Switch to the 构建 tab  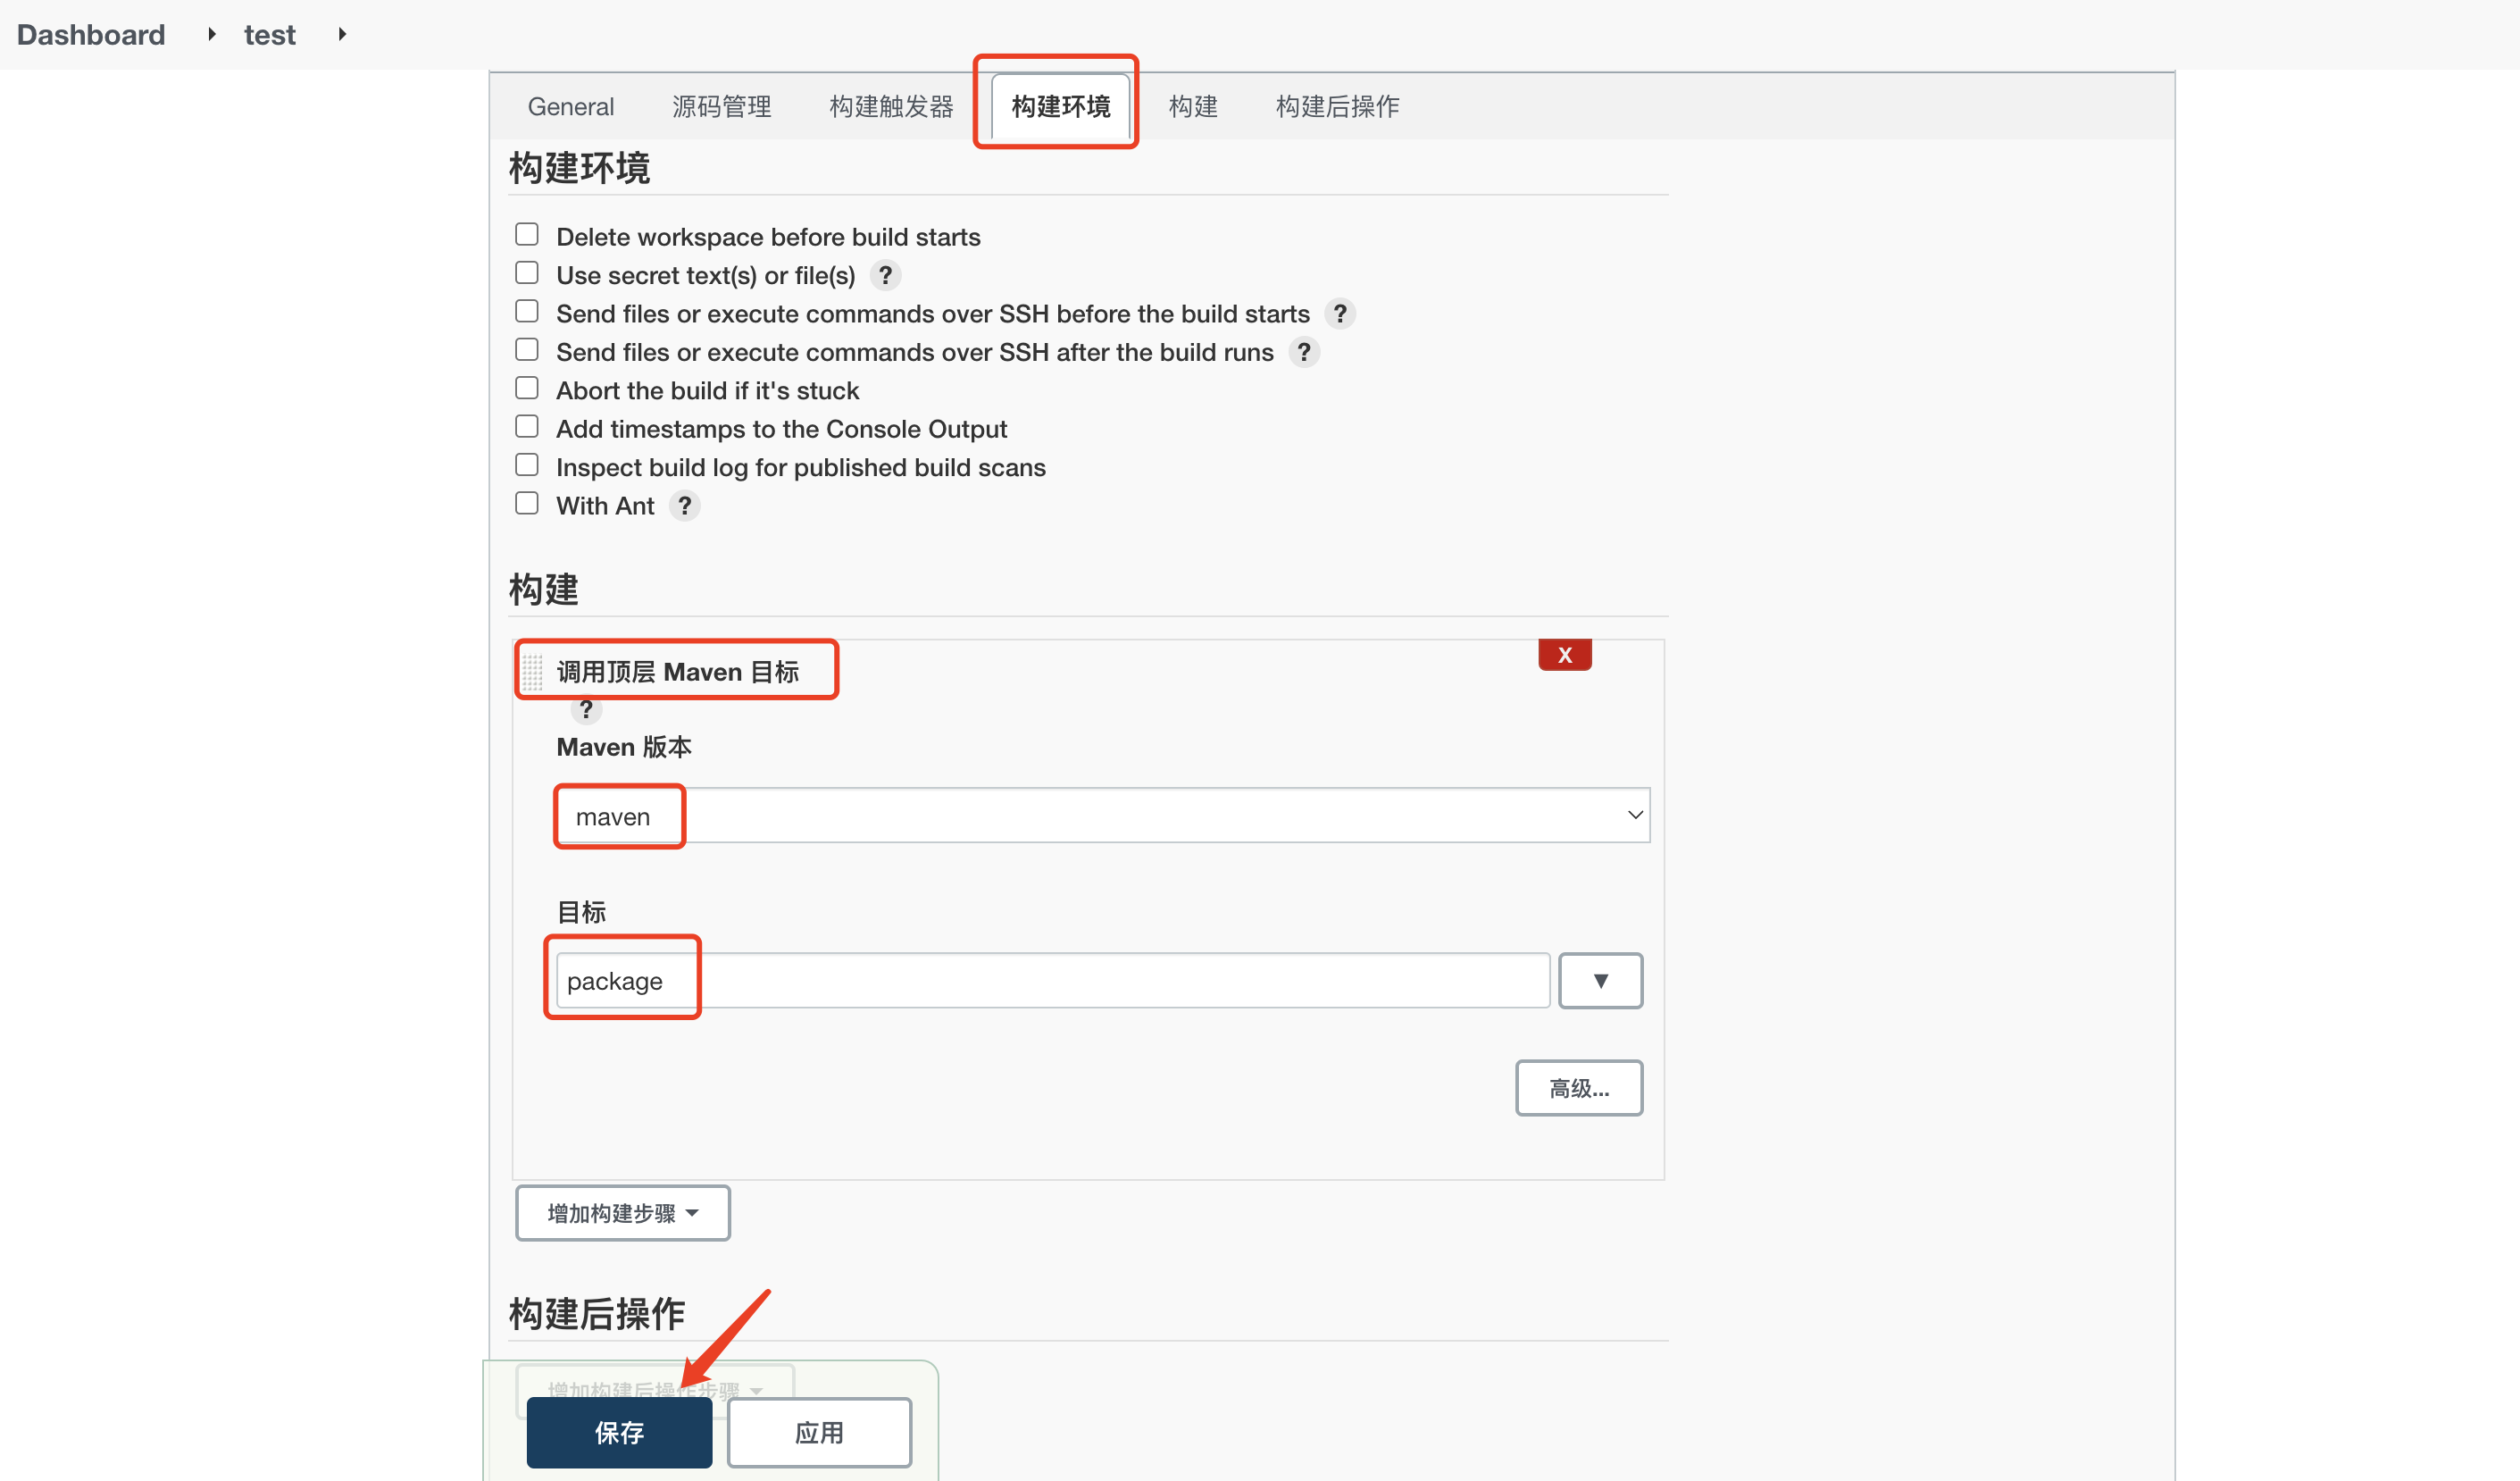[x=1193, y=106]
